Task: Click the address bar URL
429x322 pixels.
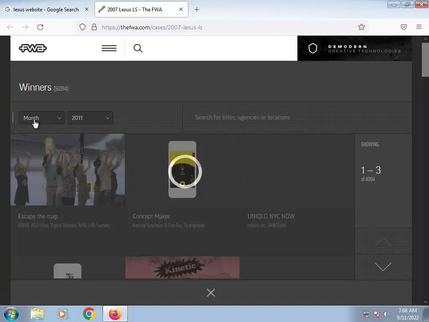Action: 152,27
